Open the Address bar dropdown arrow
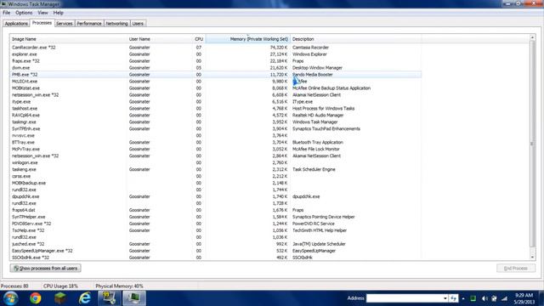This screenshot has height=306, width=544. click(445, 298)
